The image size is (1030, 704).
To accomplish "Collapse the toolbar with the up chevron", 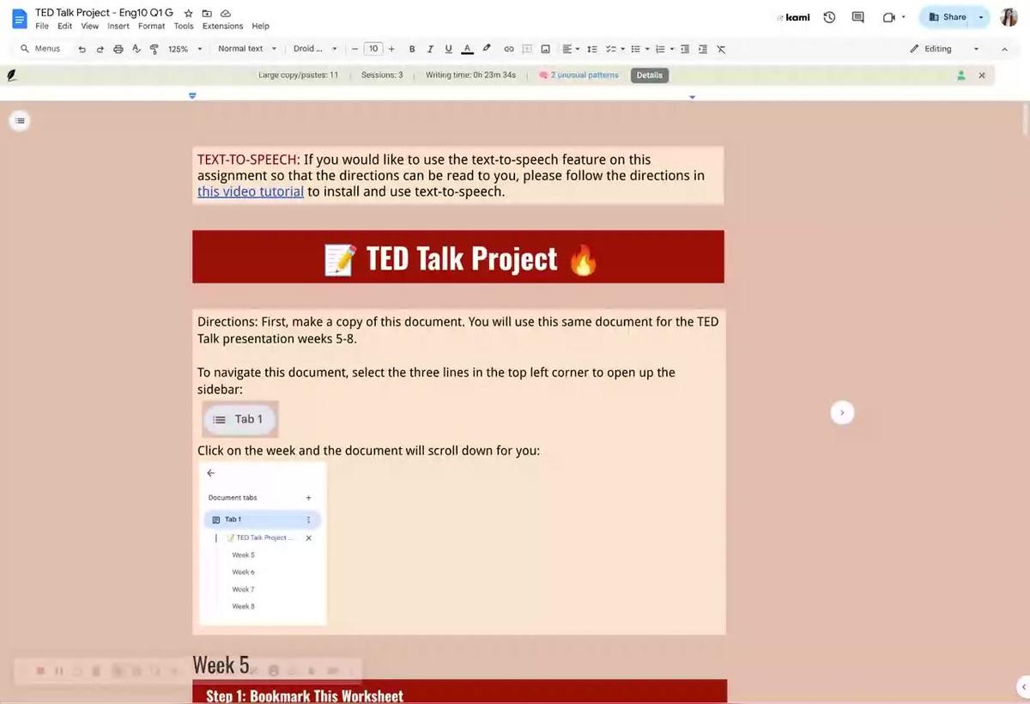I will [x=1006, y=49].
